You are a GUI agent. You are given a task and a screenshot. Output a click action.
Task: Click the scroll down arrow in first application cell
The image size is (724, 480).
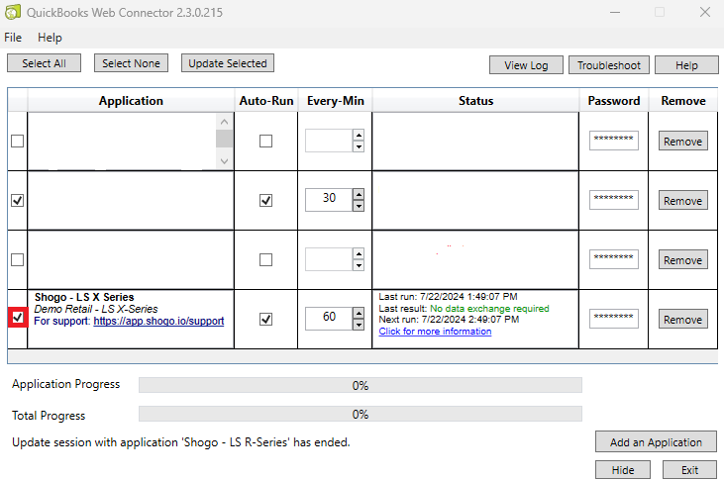[225, 161]
